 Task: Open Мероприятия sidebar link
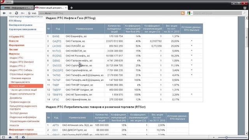pos(16,45)
